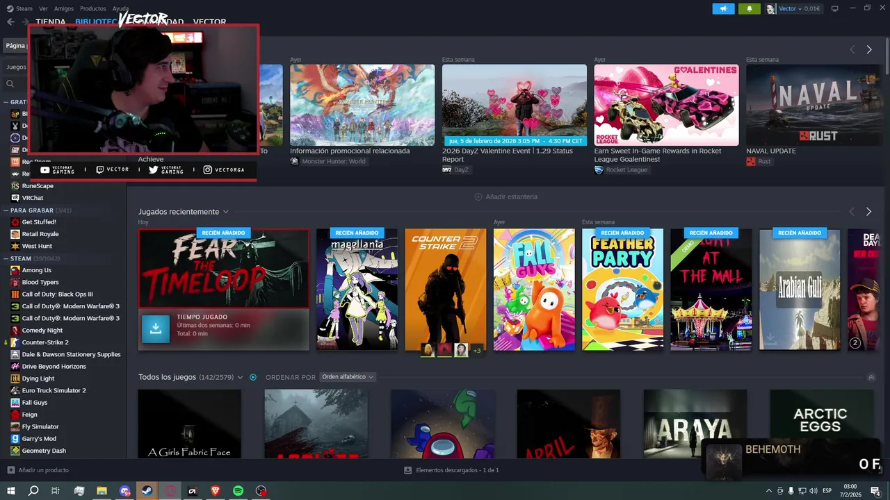The height and width of the screenshot is (500, 890).
Task: Click the install download icon for Fear the Timeloop
Action: coord(156,329)
